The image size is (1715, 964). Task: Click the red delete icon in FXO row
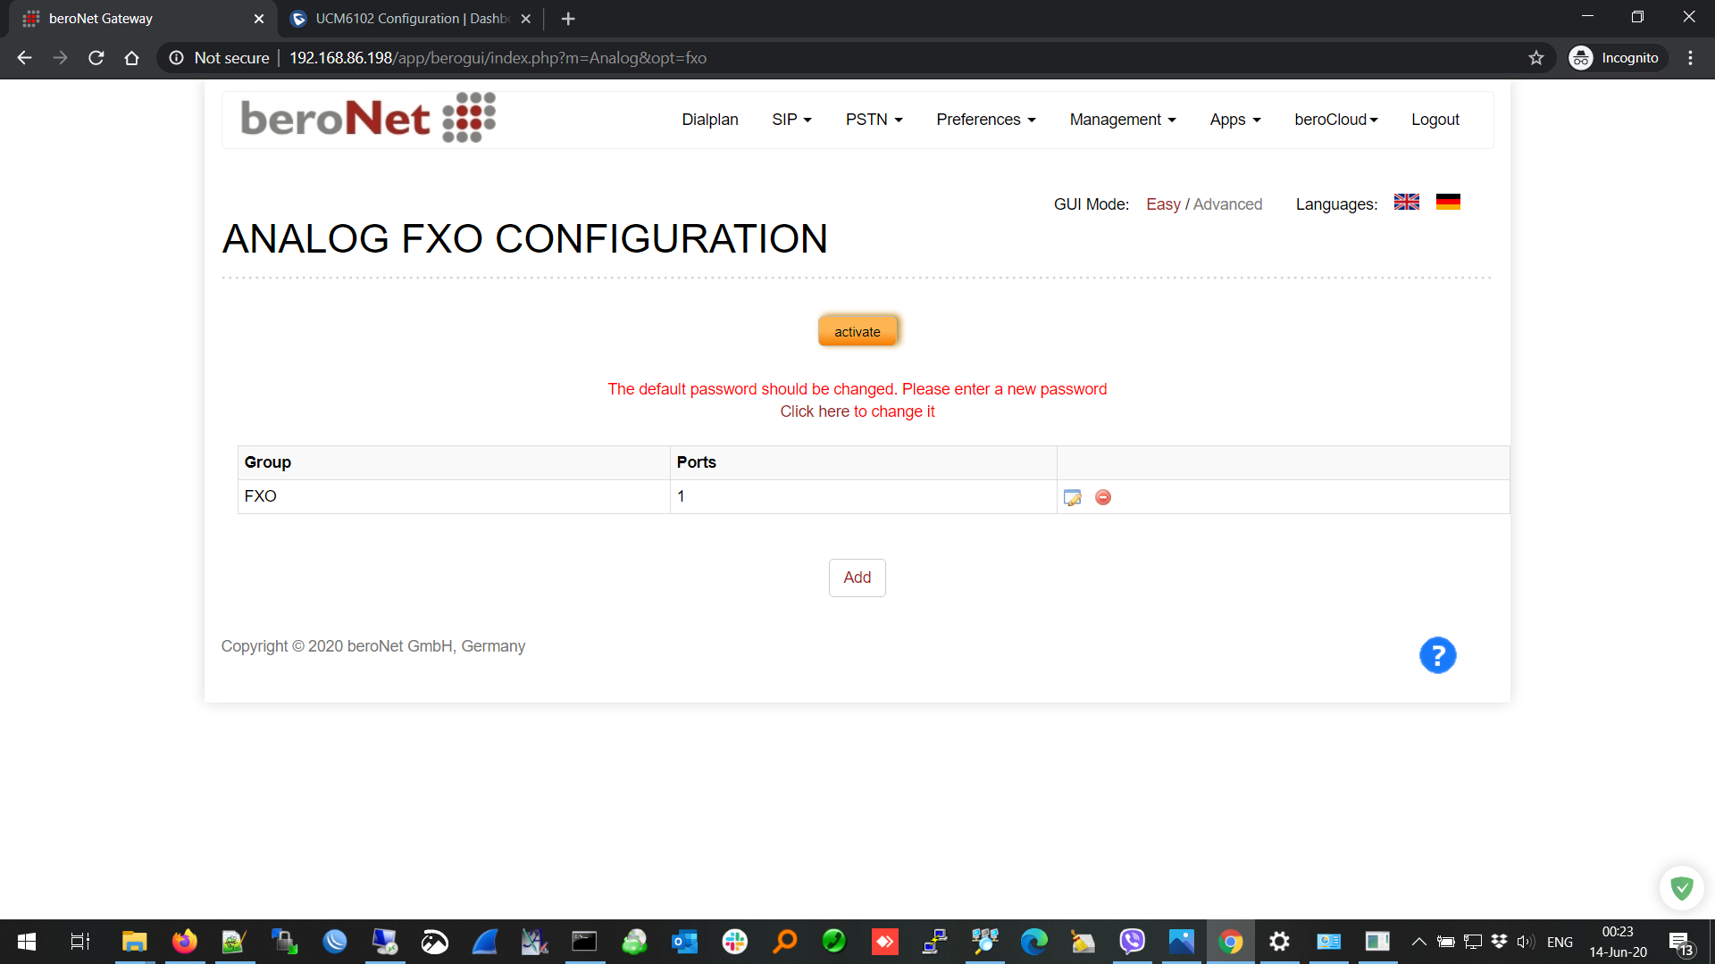(1103, 497)
